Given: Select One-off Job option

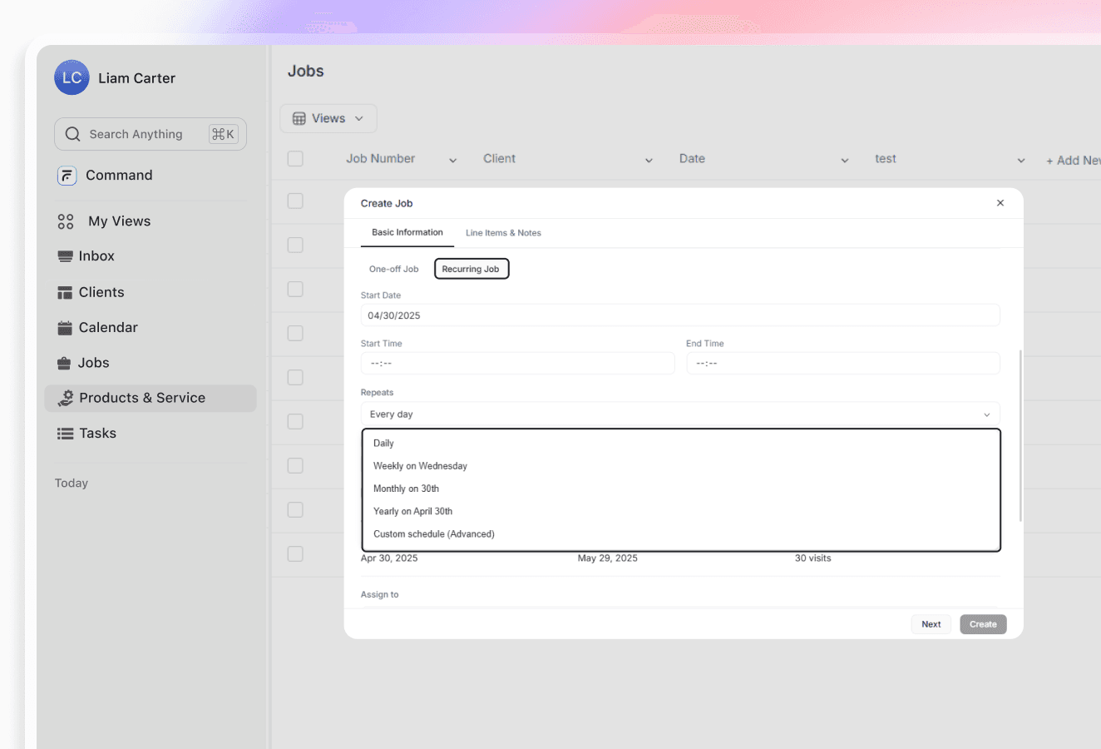Looking at the screenshot, I should coord(393,268).
